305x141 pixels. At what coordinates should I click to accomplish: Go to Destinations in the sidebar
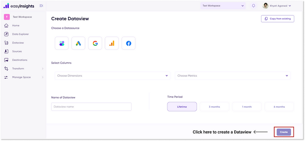[20, 60]
